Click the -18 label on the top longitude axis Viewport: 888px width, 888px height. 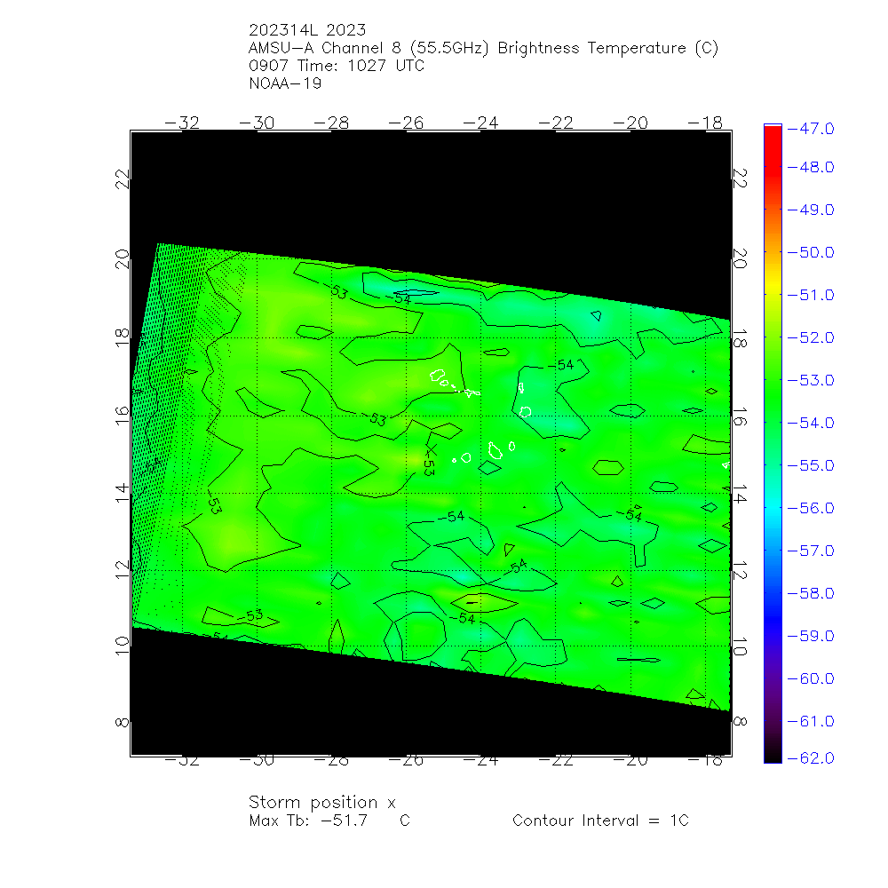(x=705, y=123)
